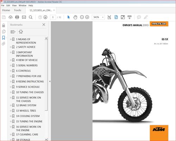Click the fit one full page icon

[116, 17]
